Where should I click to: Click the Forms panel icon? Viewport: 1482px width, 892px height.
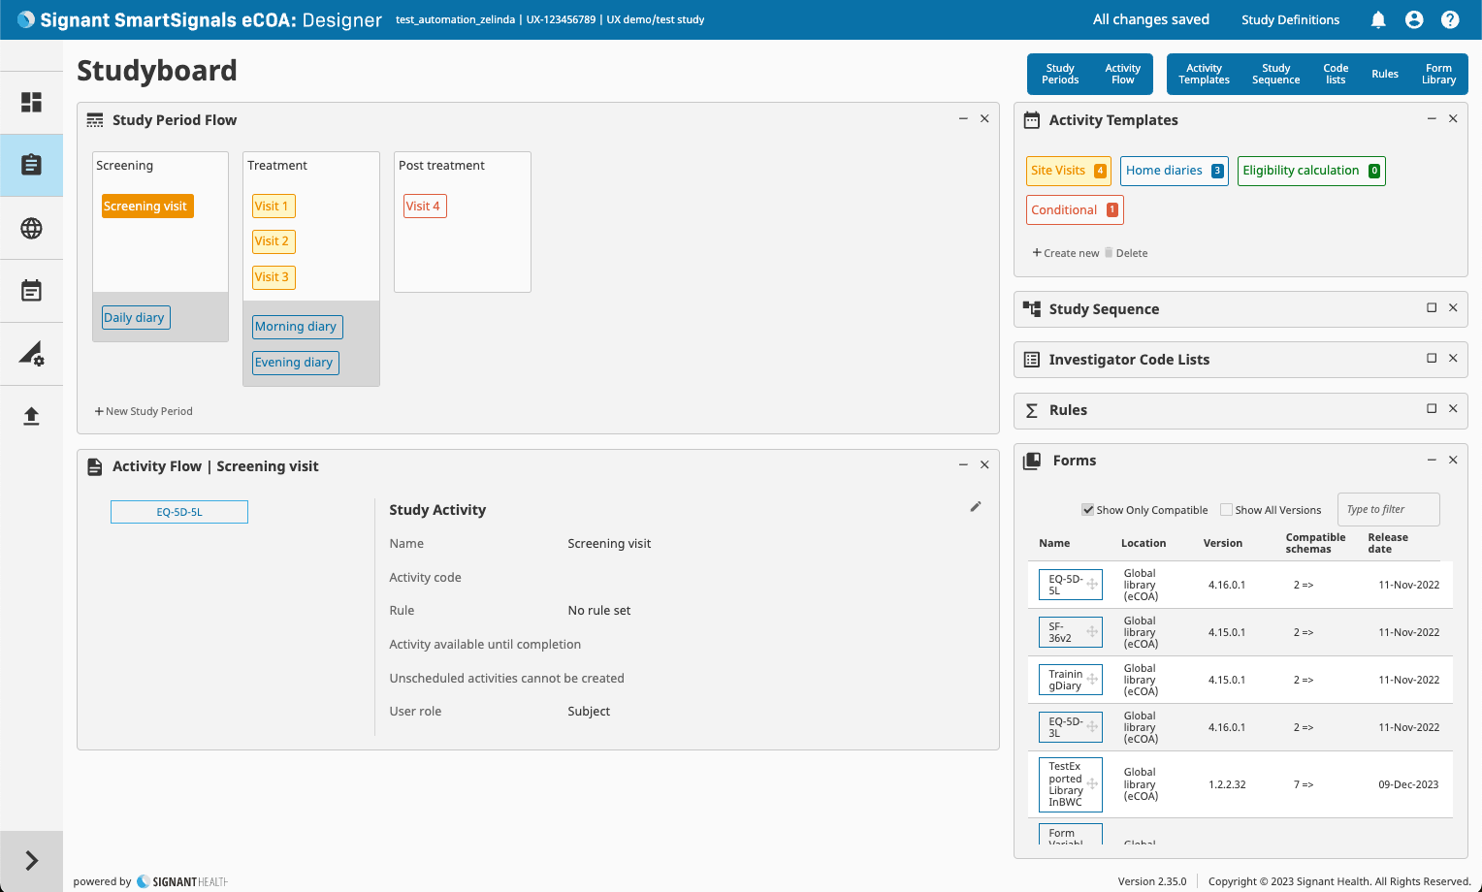pyautogui.click(x=1032, y=461)
